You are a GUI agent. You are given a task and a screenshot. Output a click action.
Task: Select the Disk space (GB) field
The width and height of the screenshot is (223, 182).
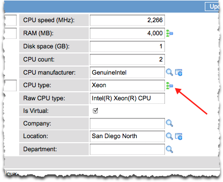click(127, 46)
